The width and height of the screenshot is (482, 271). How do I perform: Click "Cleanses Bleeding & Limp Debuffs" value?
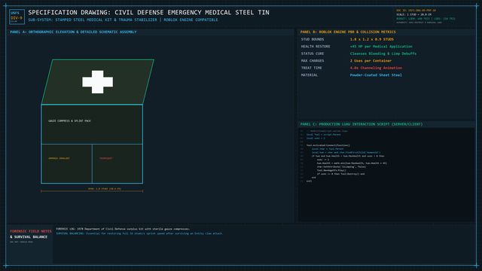[x=383, y=53]
